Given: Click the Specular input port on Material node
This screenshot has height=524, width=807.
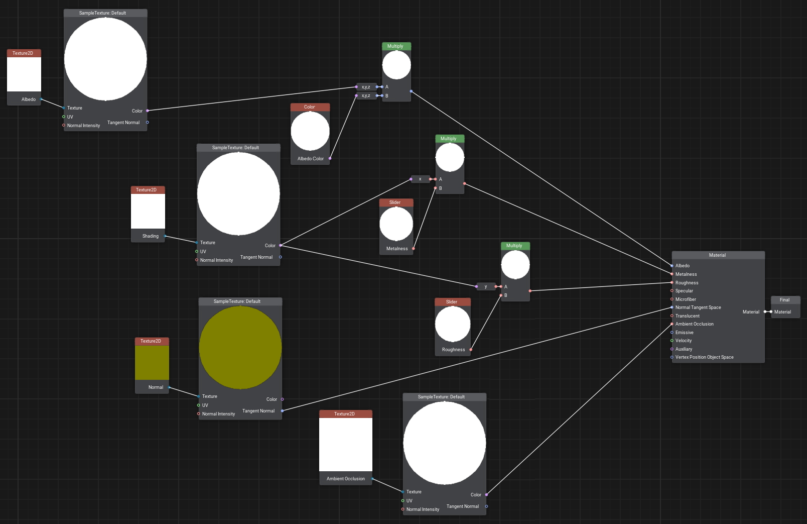Looking at the screenshot, I should (x=672, y=291).
